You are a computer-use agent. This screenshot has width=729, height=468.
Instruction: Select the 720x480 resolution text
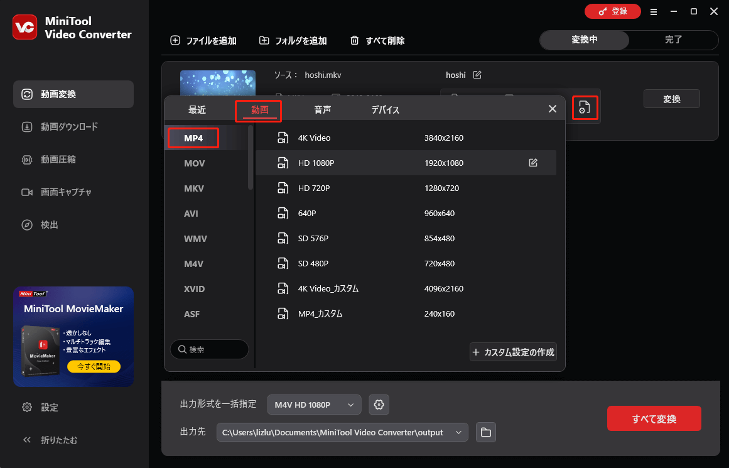(x=440, y=263)
